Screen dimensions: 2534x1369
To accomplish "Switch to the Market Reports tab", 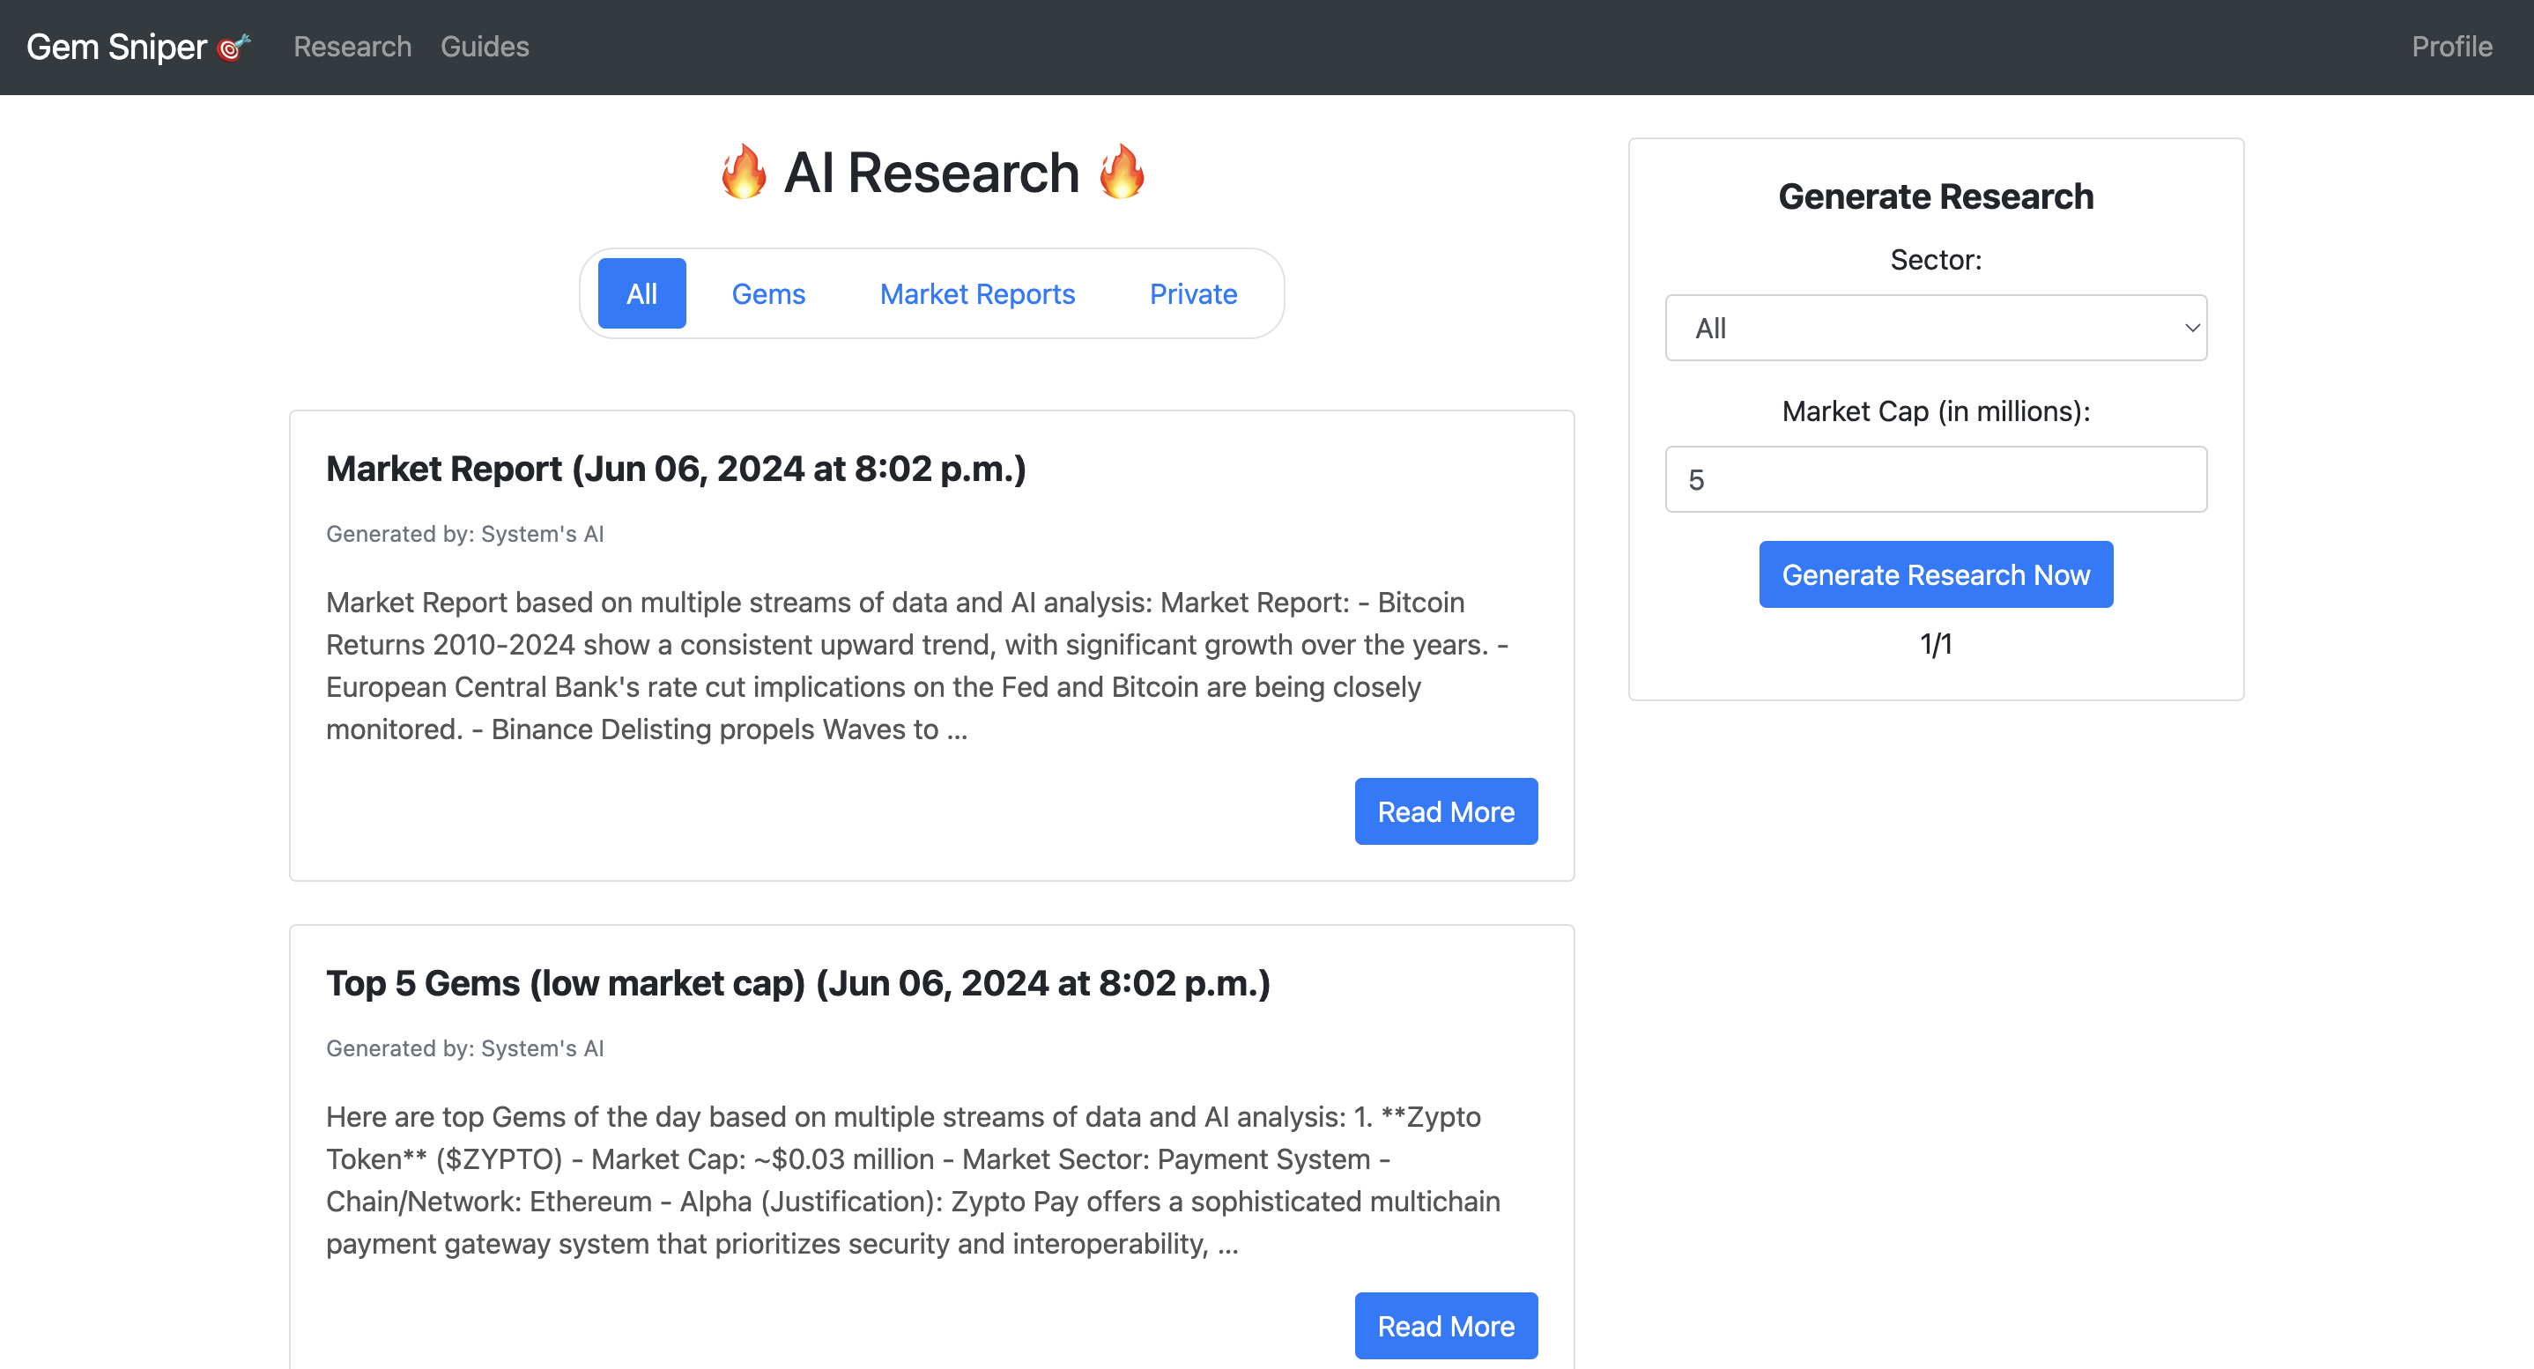I will (977, 294).
